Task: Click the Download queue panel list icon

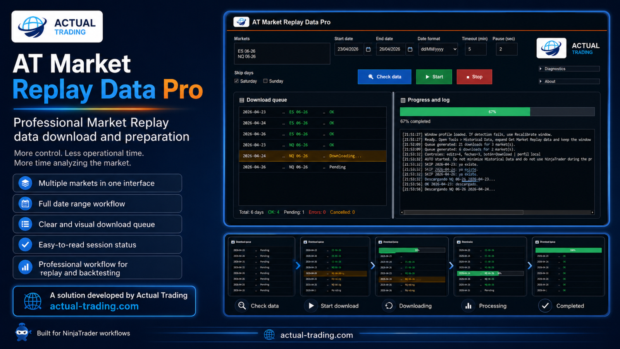Action: [x=242, y=100]
